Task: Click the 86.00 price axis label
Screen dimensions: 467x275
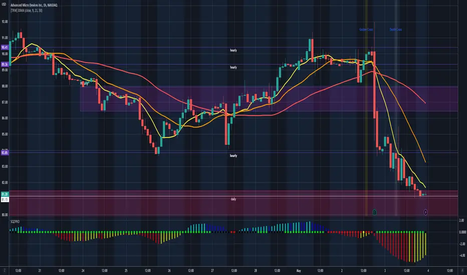Action: [5, 118]
